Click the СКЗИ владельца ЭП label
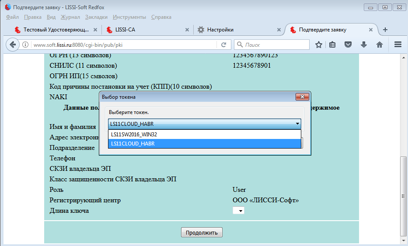The height and width of the screenshot is (246, 408). [x=80, y=169]
